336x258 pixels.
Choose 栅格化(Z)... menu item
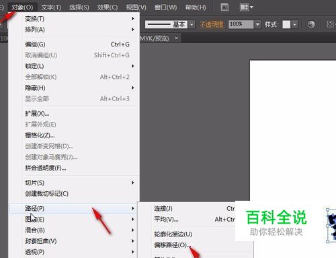click(x=74, y=135)
